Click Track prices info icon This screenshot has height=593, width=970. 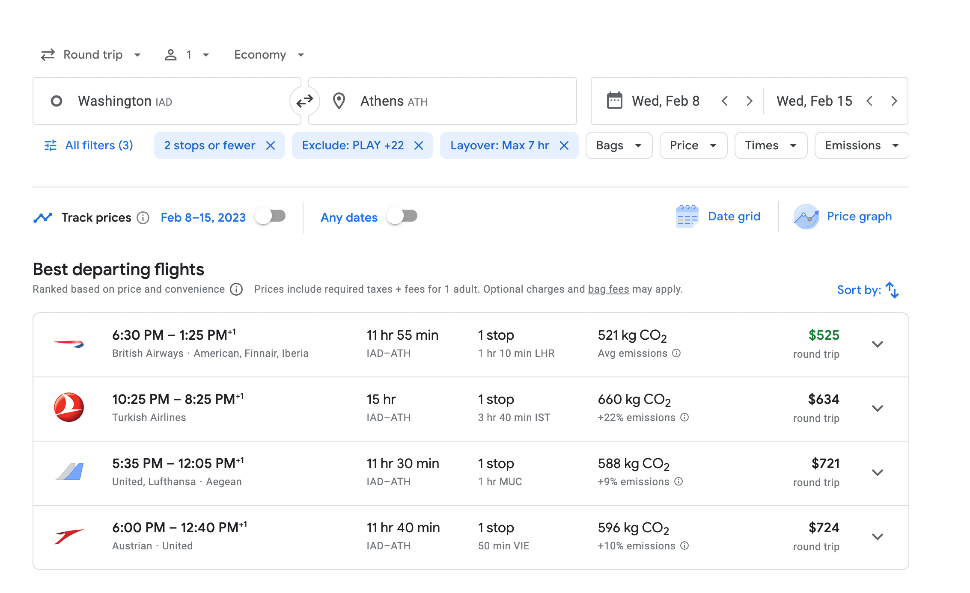coord(143,218)
